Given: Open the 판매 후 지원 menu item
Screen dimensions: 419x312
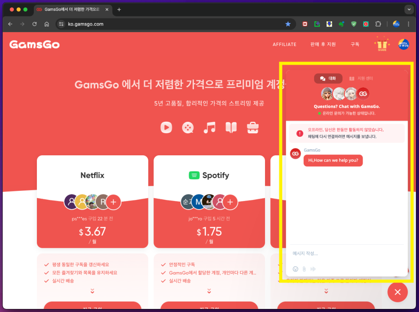Looking at the screenshot, I should click(x=323, y=44).
